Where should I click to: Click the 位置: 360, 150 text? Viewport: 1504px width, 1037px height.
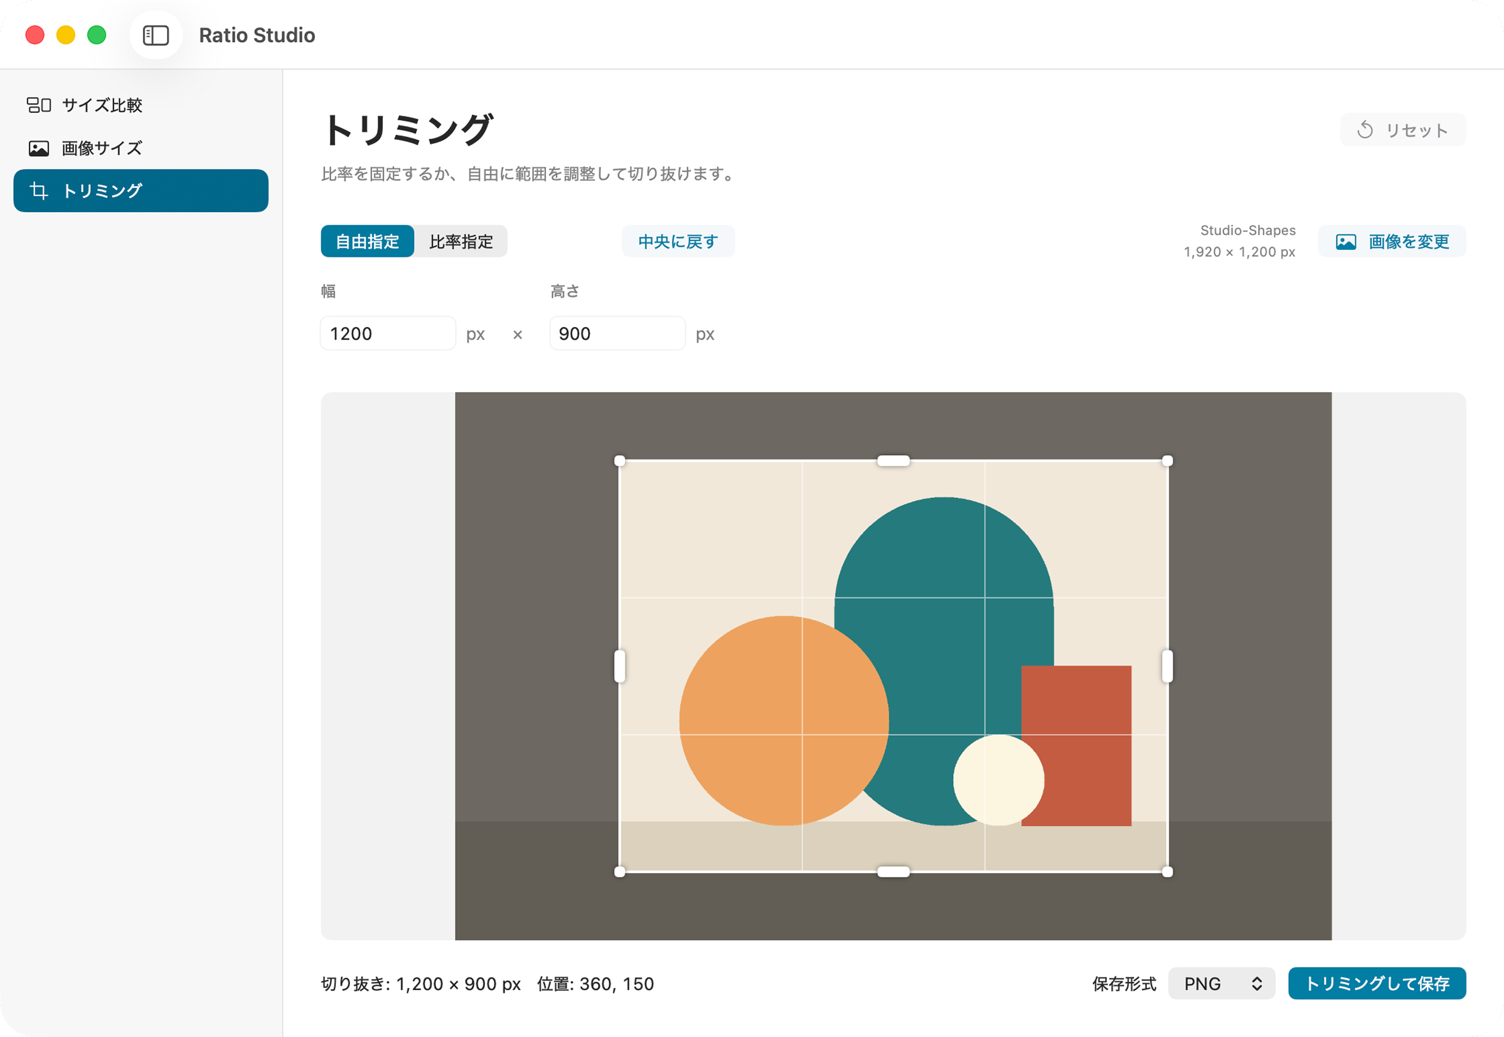point(595,984)
